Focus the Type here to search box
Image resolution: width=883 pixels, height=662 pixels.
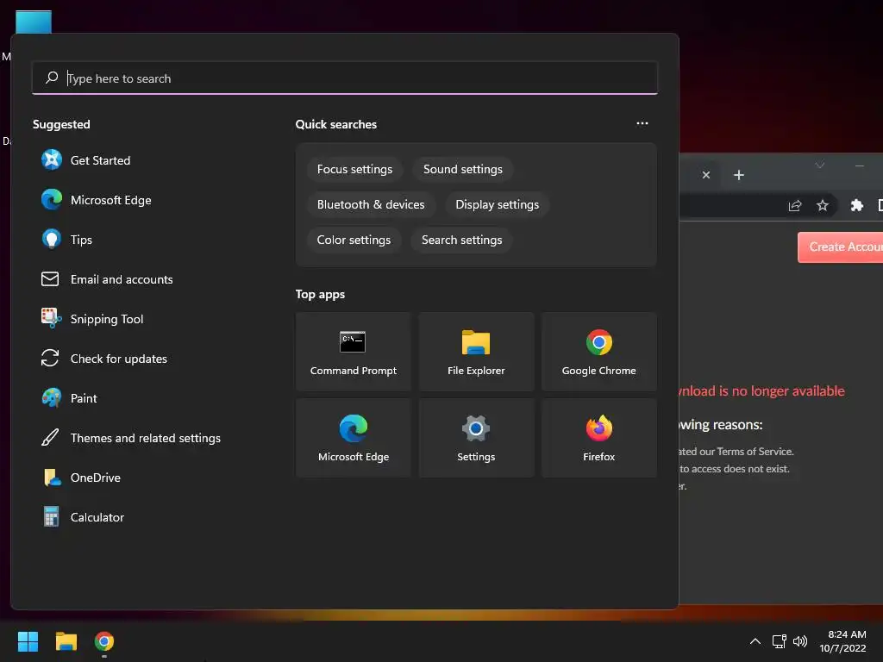tap(345, 78)
